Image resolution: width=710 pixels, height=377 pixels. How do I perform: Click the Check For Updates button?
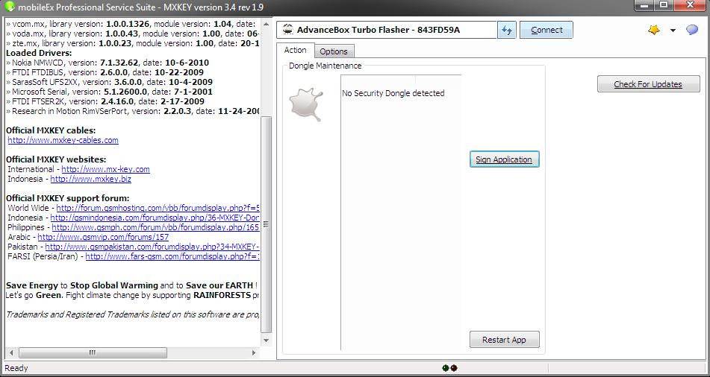648,84
